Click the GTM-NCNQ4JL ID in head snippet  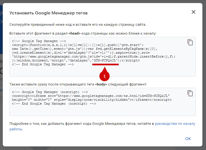(105, 60)
